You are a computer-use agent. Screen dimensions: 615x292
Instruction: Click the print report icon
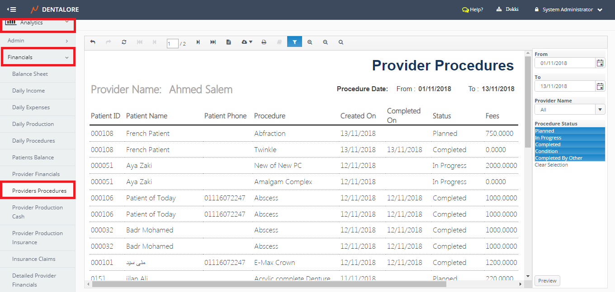tap(264, 42)
